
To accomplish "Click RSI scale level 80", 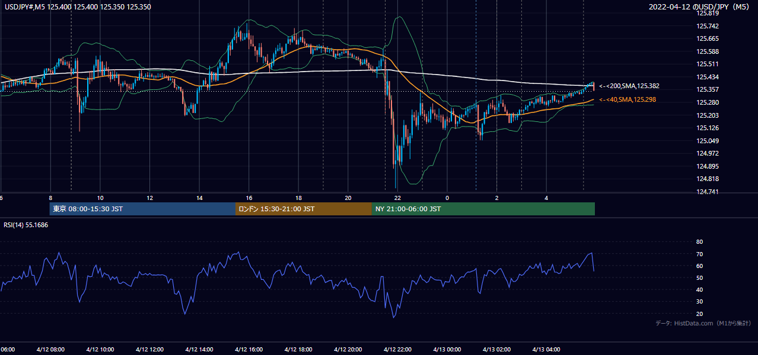I will (699, 242).
